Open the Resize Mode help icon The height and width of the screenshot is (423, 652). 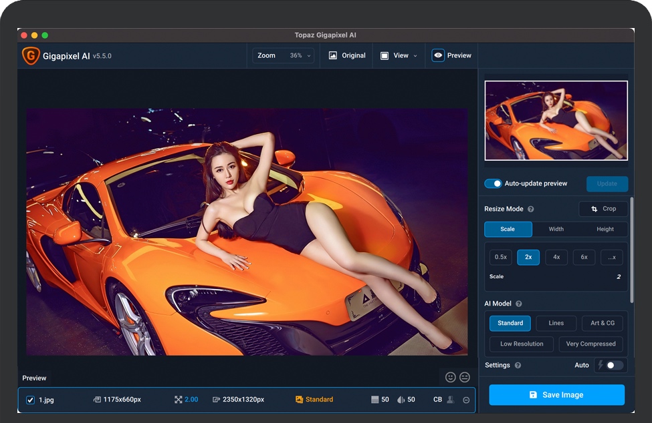point(531,209)
